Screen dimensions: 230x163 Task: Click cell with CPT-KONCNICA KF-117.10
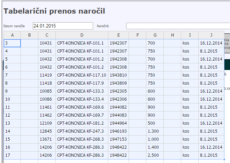click(82, 75)
